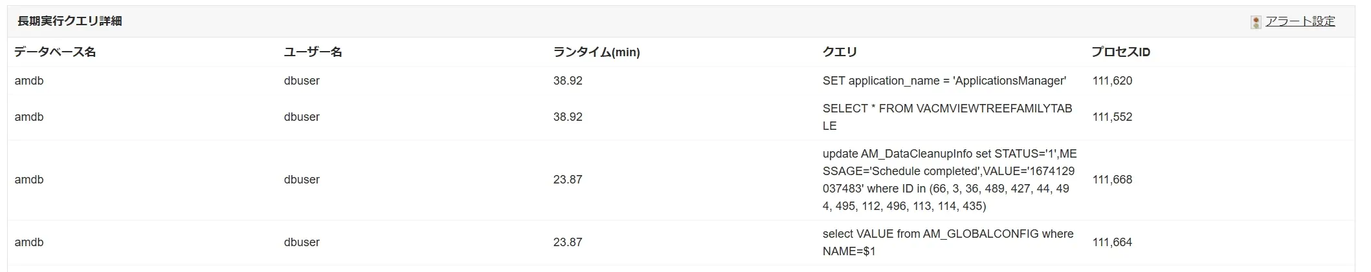Viewport: 1371px width, 272px height.
Task: Click amdb in the process 111,620 row
Action: click(x=29, y=81)
